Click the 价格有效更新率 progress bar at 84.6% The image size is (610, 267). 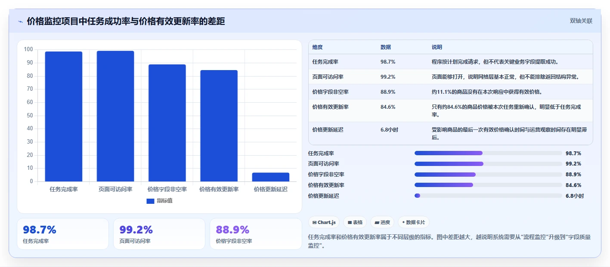(x=488, y=185)
